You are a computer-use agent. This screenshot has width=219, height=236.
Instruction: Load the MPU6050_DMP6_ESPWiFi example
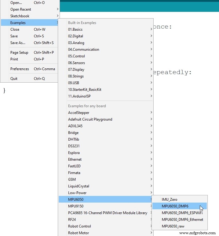tap(179, 213)
